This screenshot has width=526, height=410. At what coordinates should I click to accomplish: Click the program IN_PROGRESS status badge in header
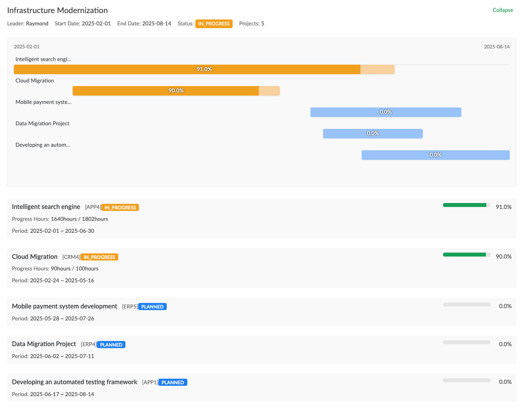[214, 24]
